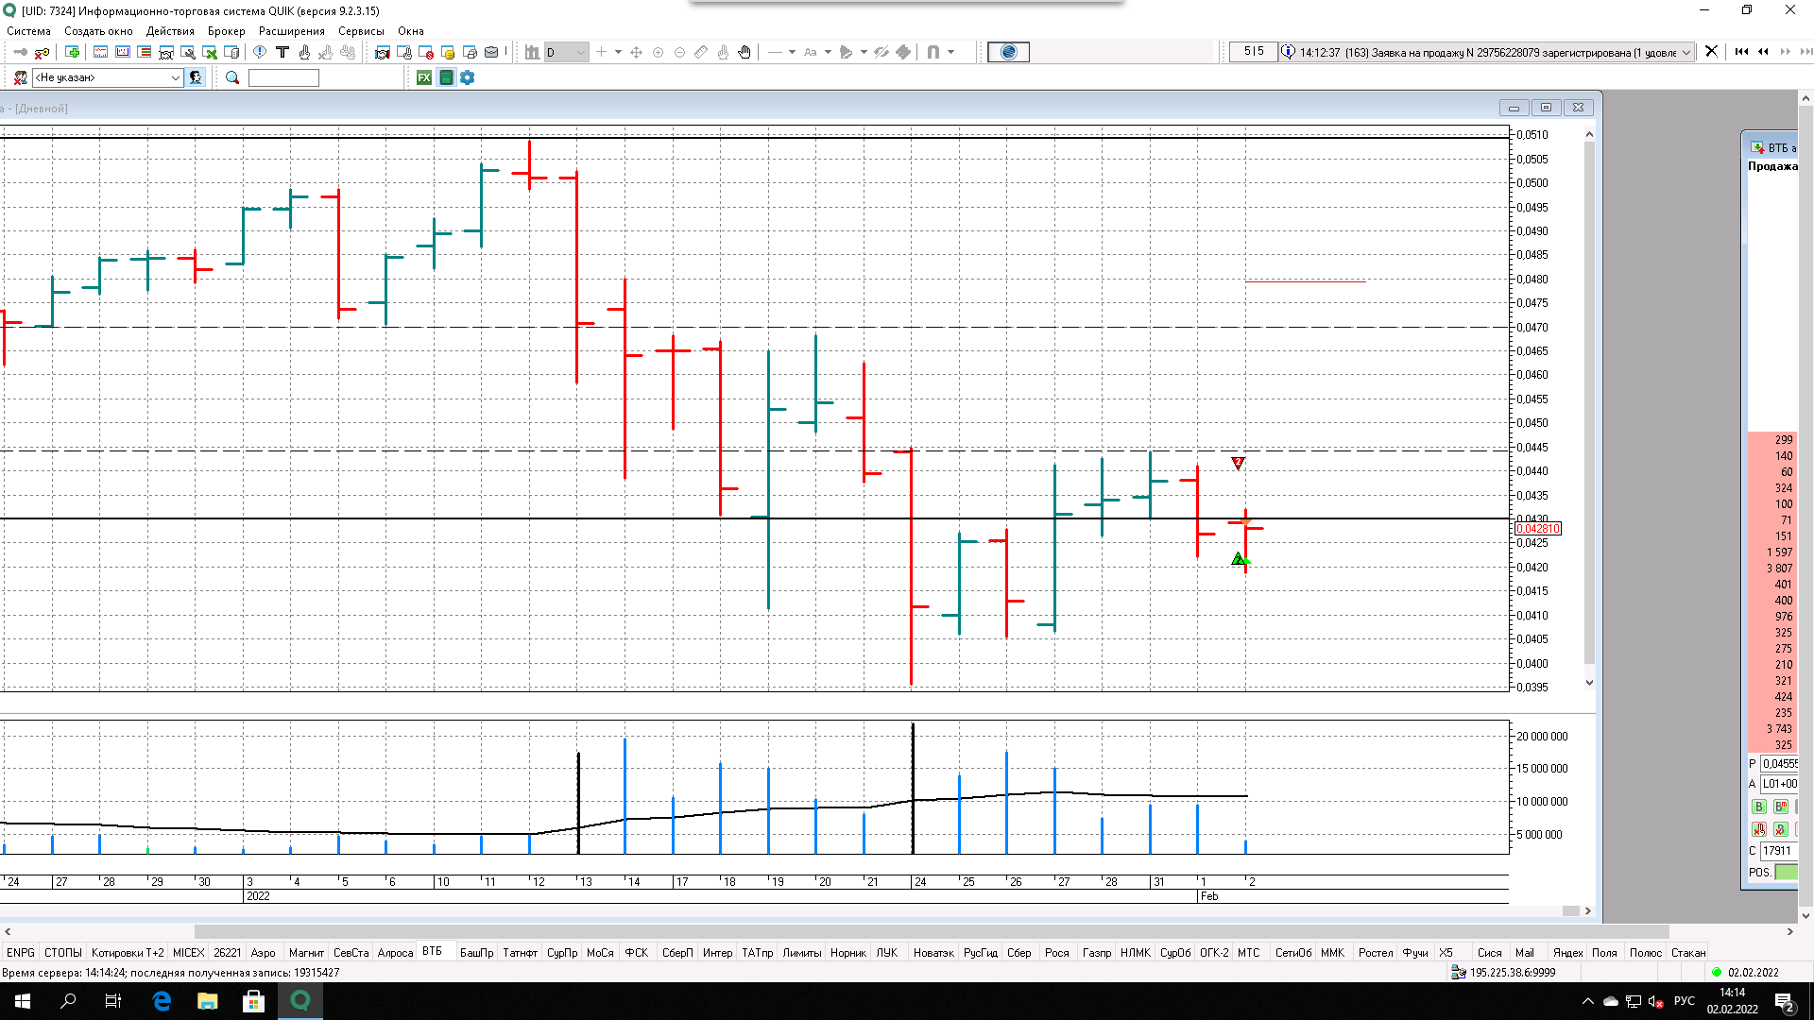Switch to the Сбер tab

tap(1018, 953)
